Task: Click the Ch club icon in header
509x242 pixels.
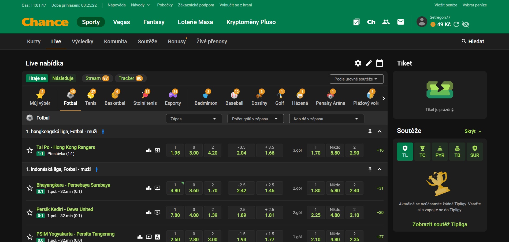Action: 371,22
